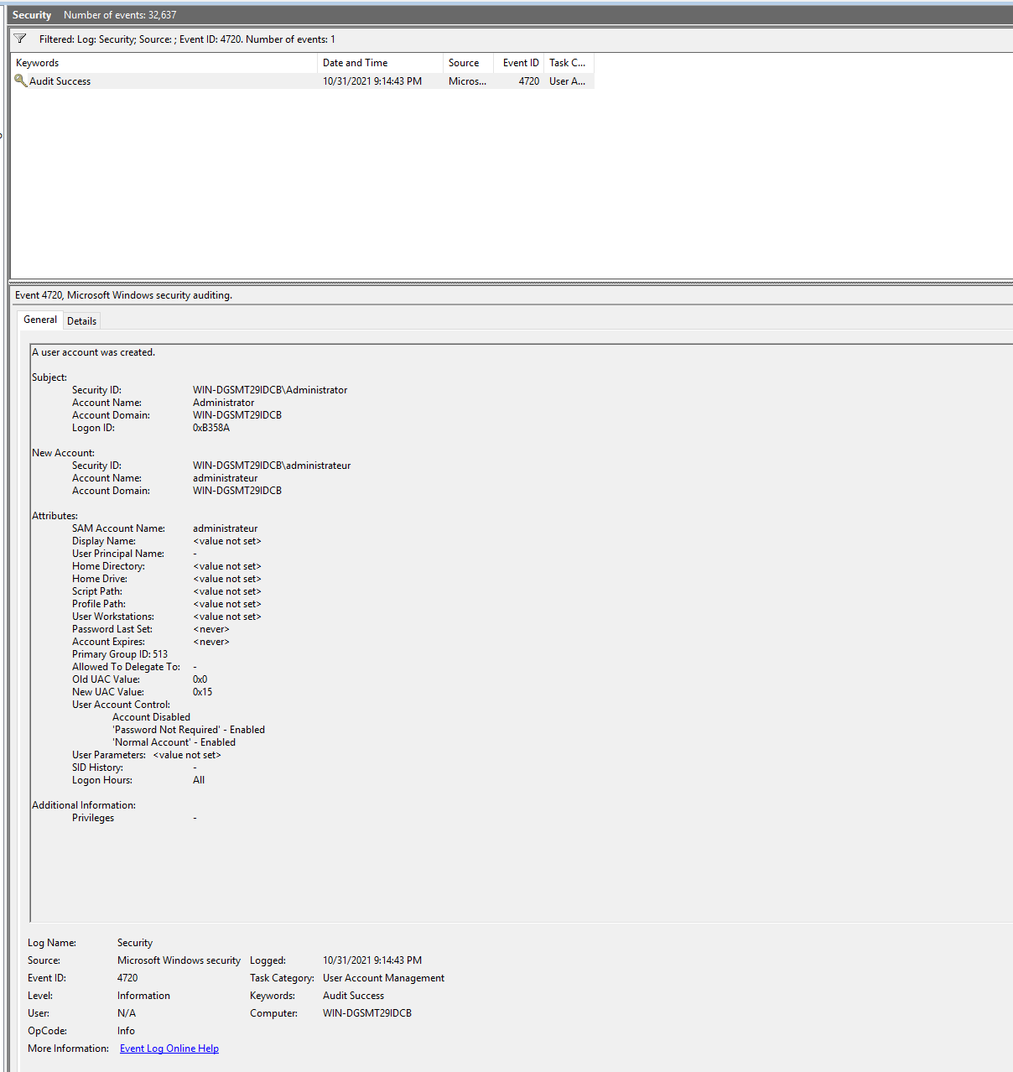Click the Task Category column header

(x=568, y=63)
